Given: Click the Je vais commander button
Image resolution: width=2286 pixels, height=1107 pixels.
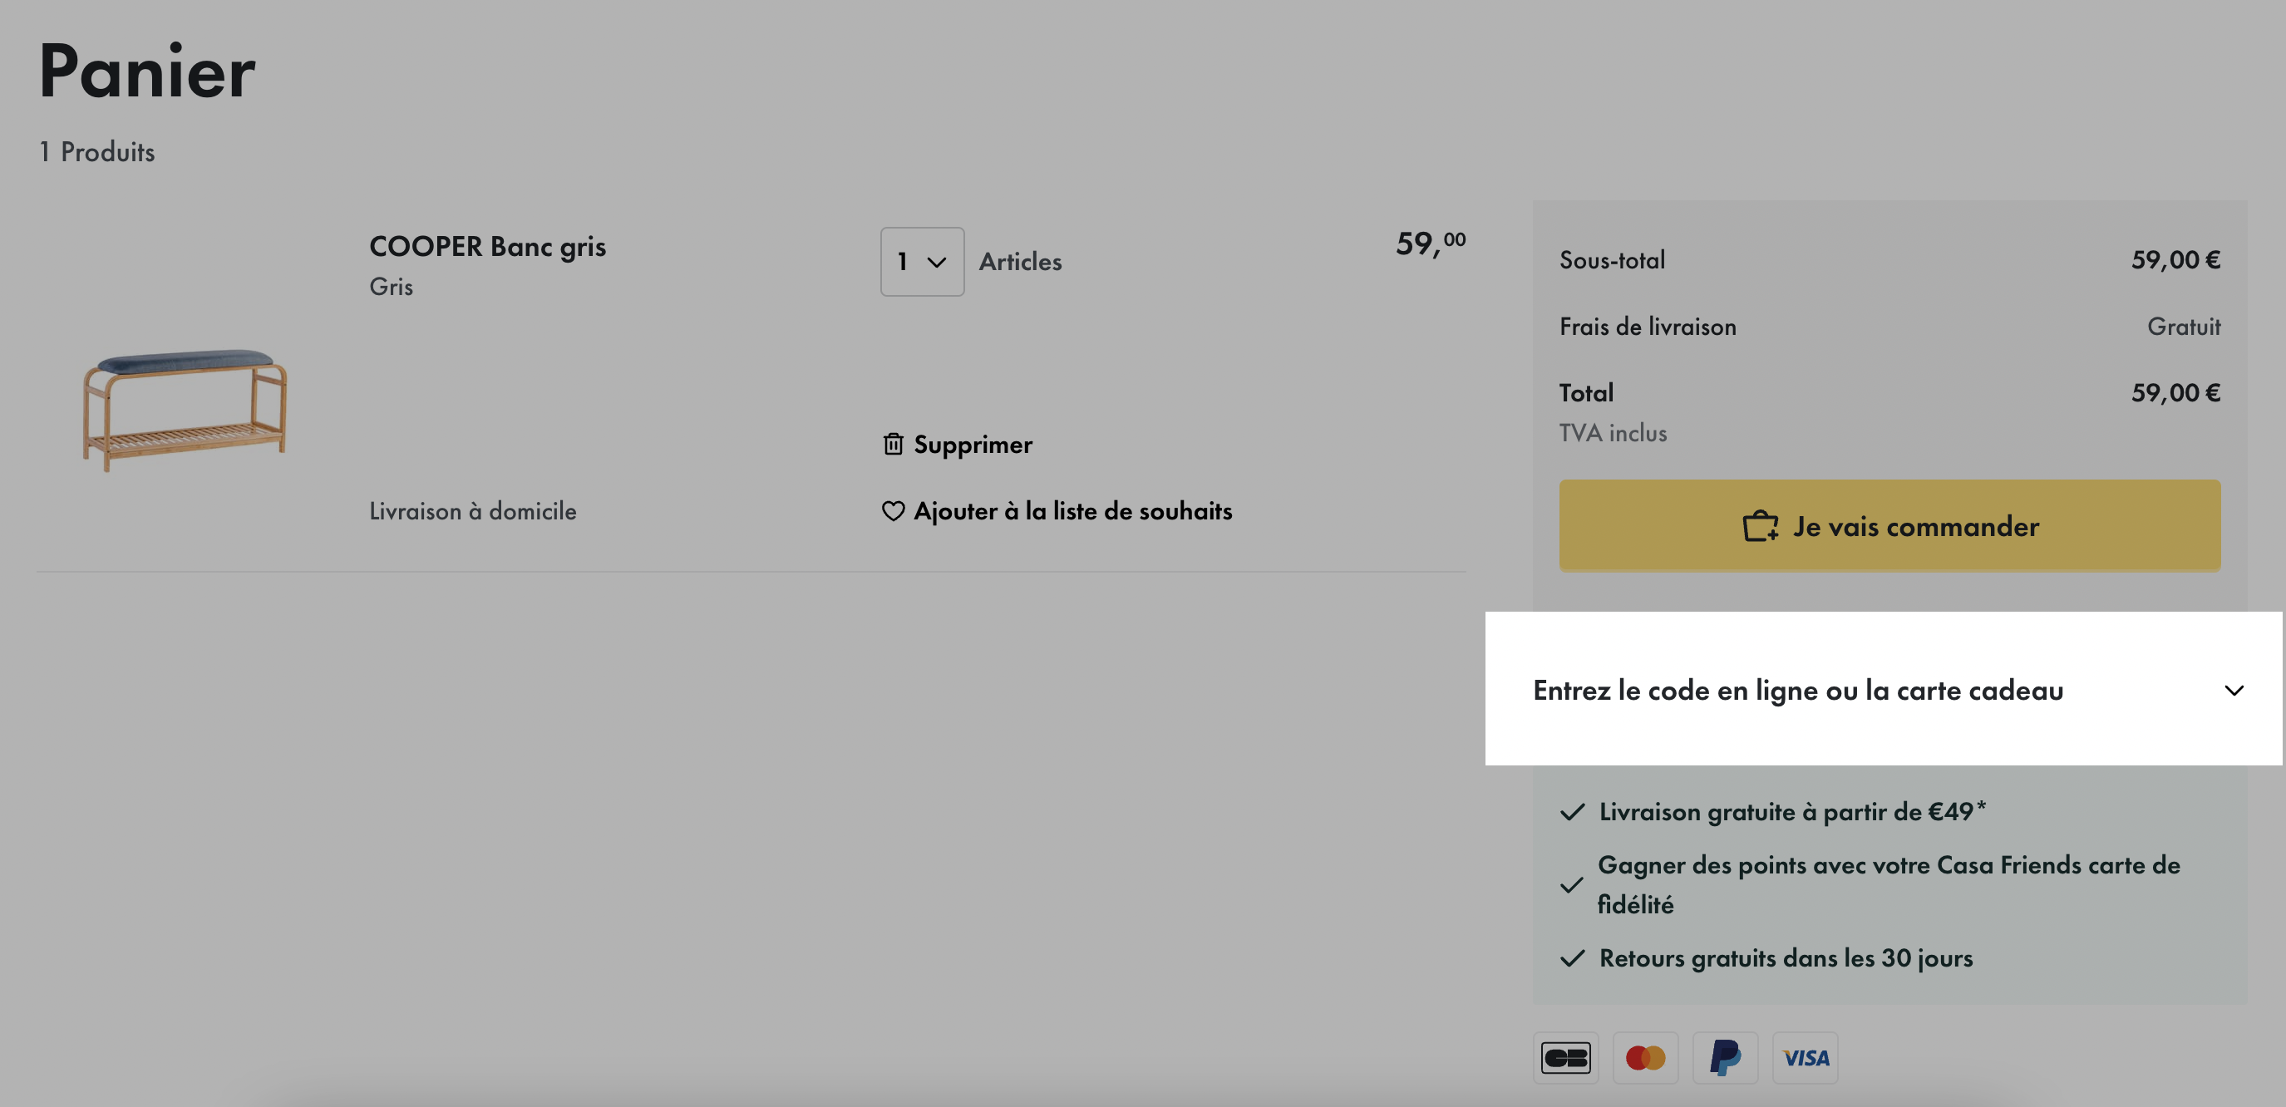Looking at the screenshot, I should coord(1889,526).
